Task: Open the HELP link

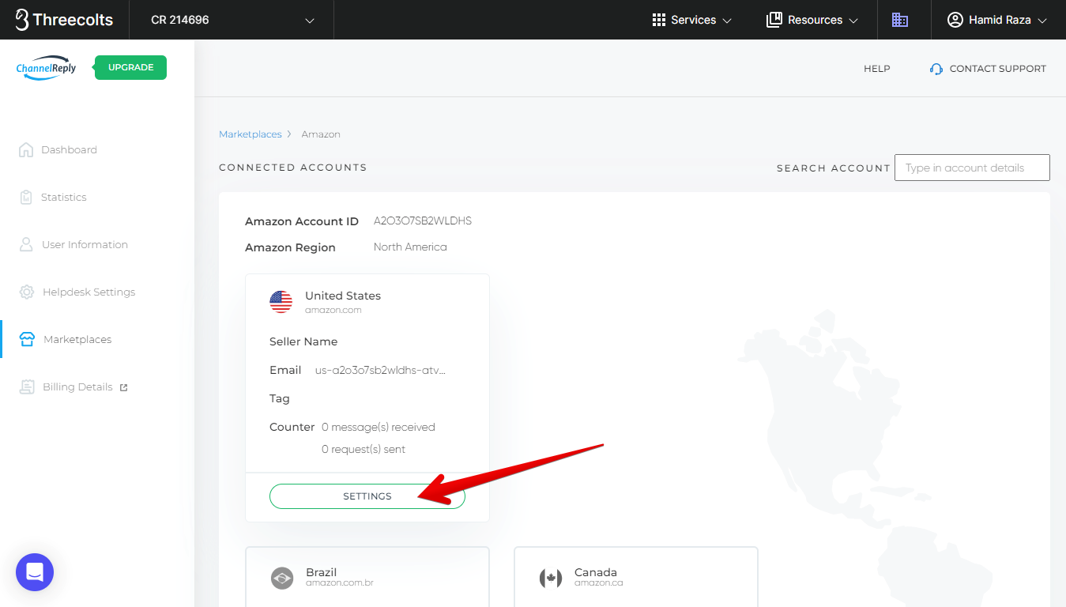Action: (876, 69)
